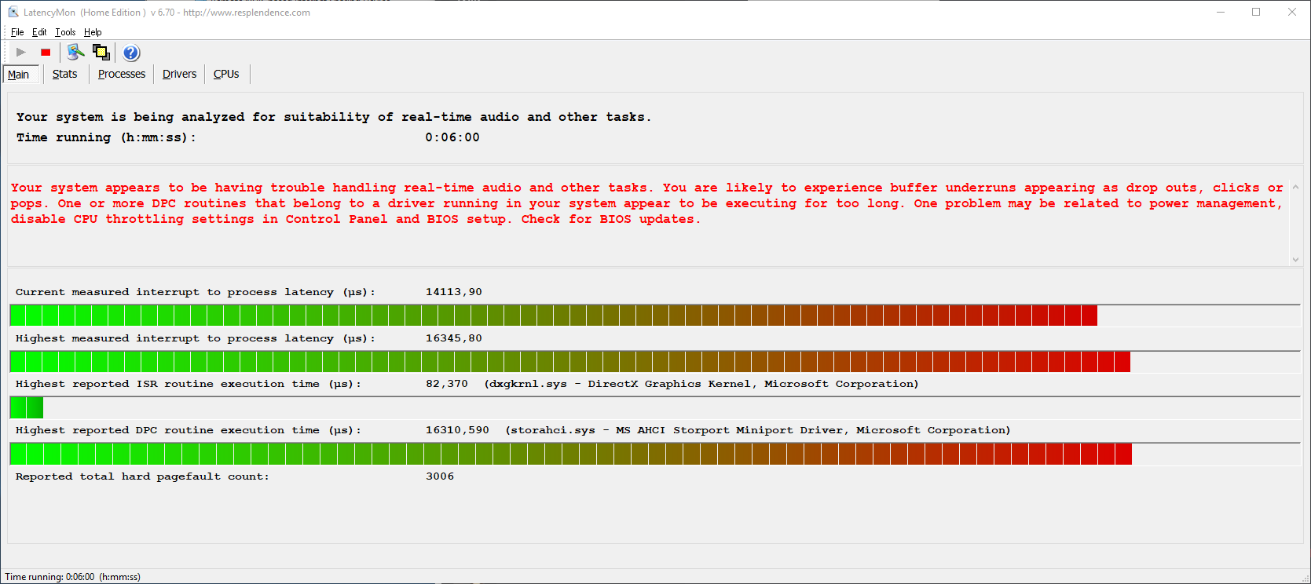Click the current latency value 14113,90

[x=454, y=292]
